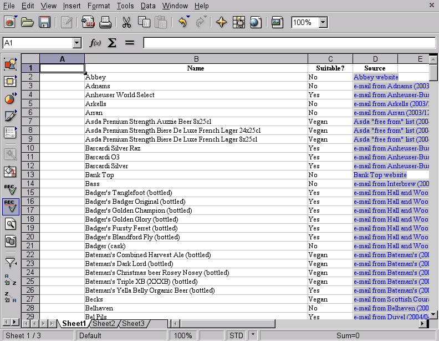This screenshot has height=341, width=439.
Task: Click the e-mail from Belhaven link
Action: point(391,308)
